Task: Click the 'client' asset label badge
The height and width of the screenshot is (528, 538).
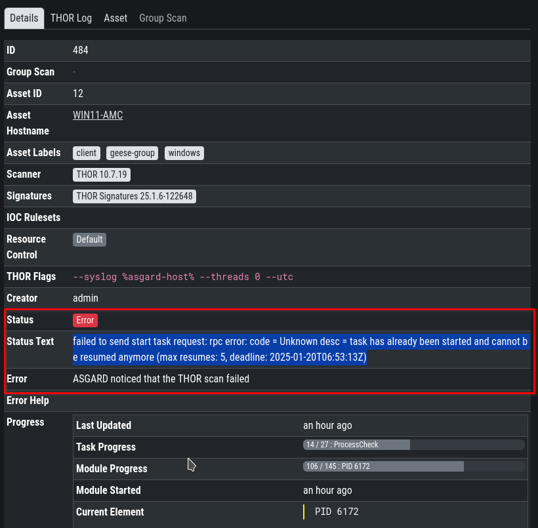Action: (86, 153)
